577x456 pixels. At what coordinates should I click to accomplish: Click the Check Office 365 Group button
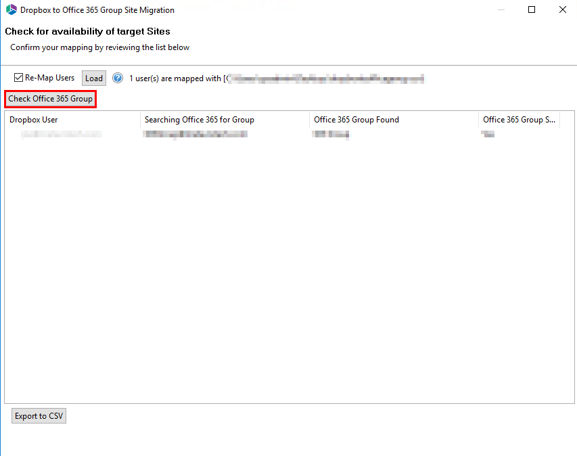click(50, 99)
